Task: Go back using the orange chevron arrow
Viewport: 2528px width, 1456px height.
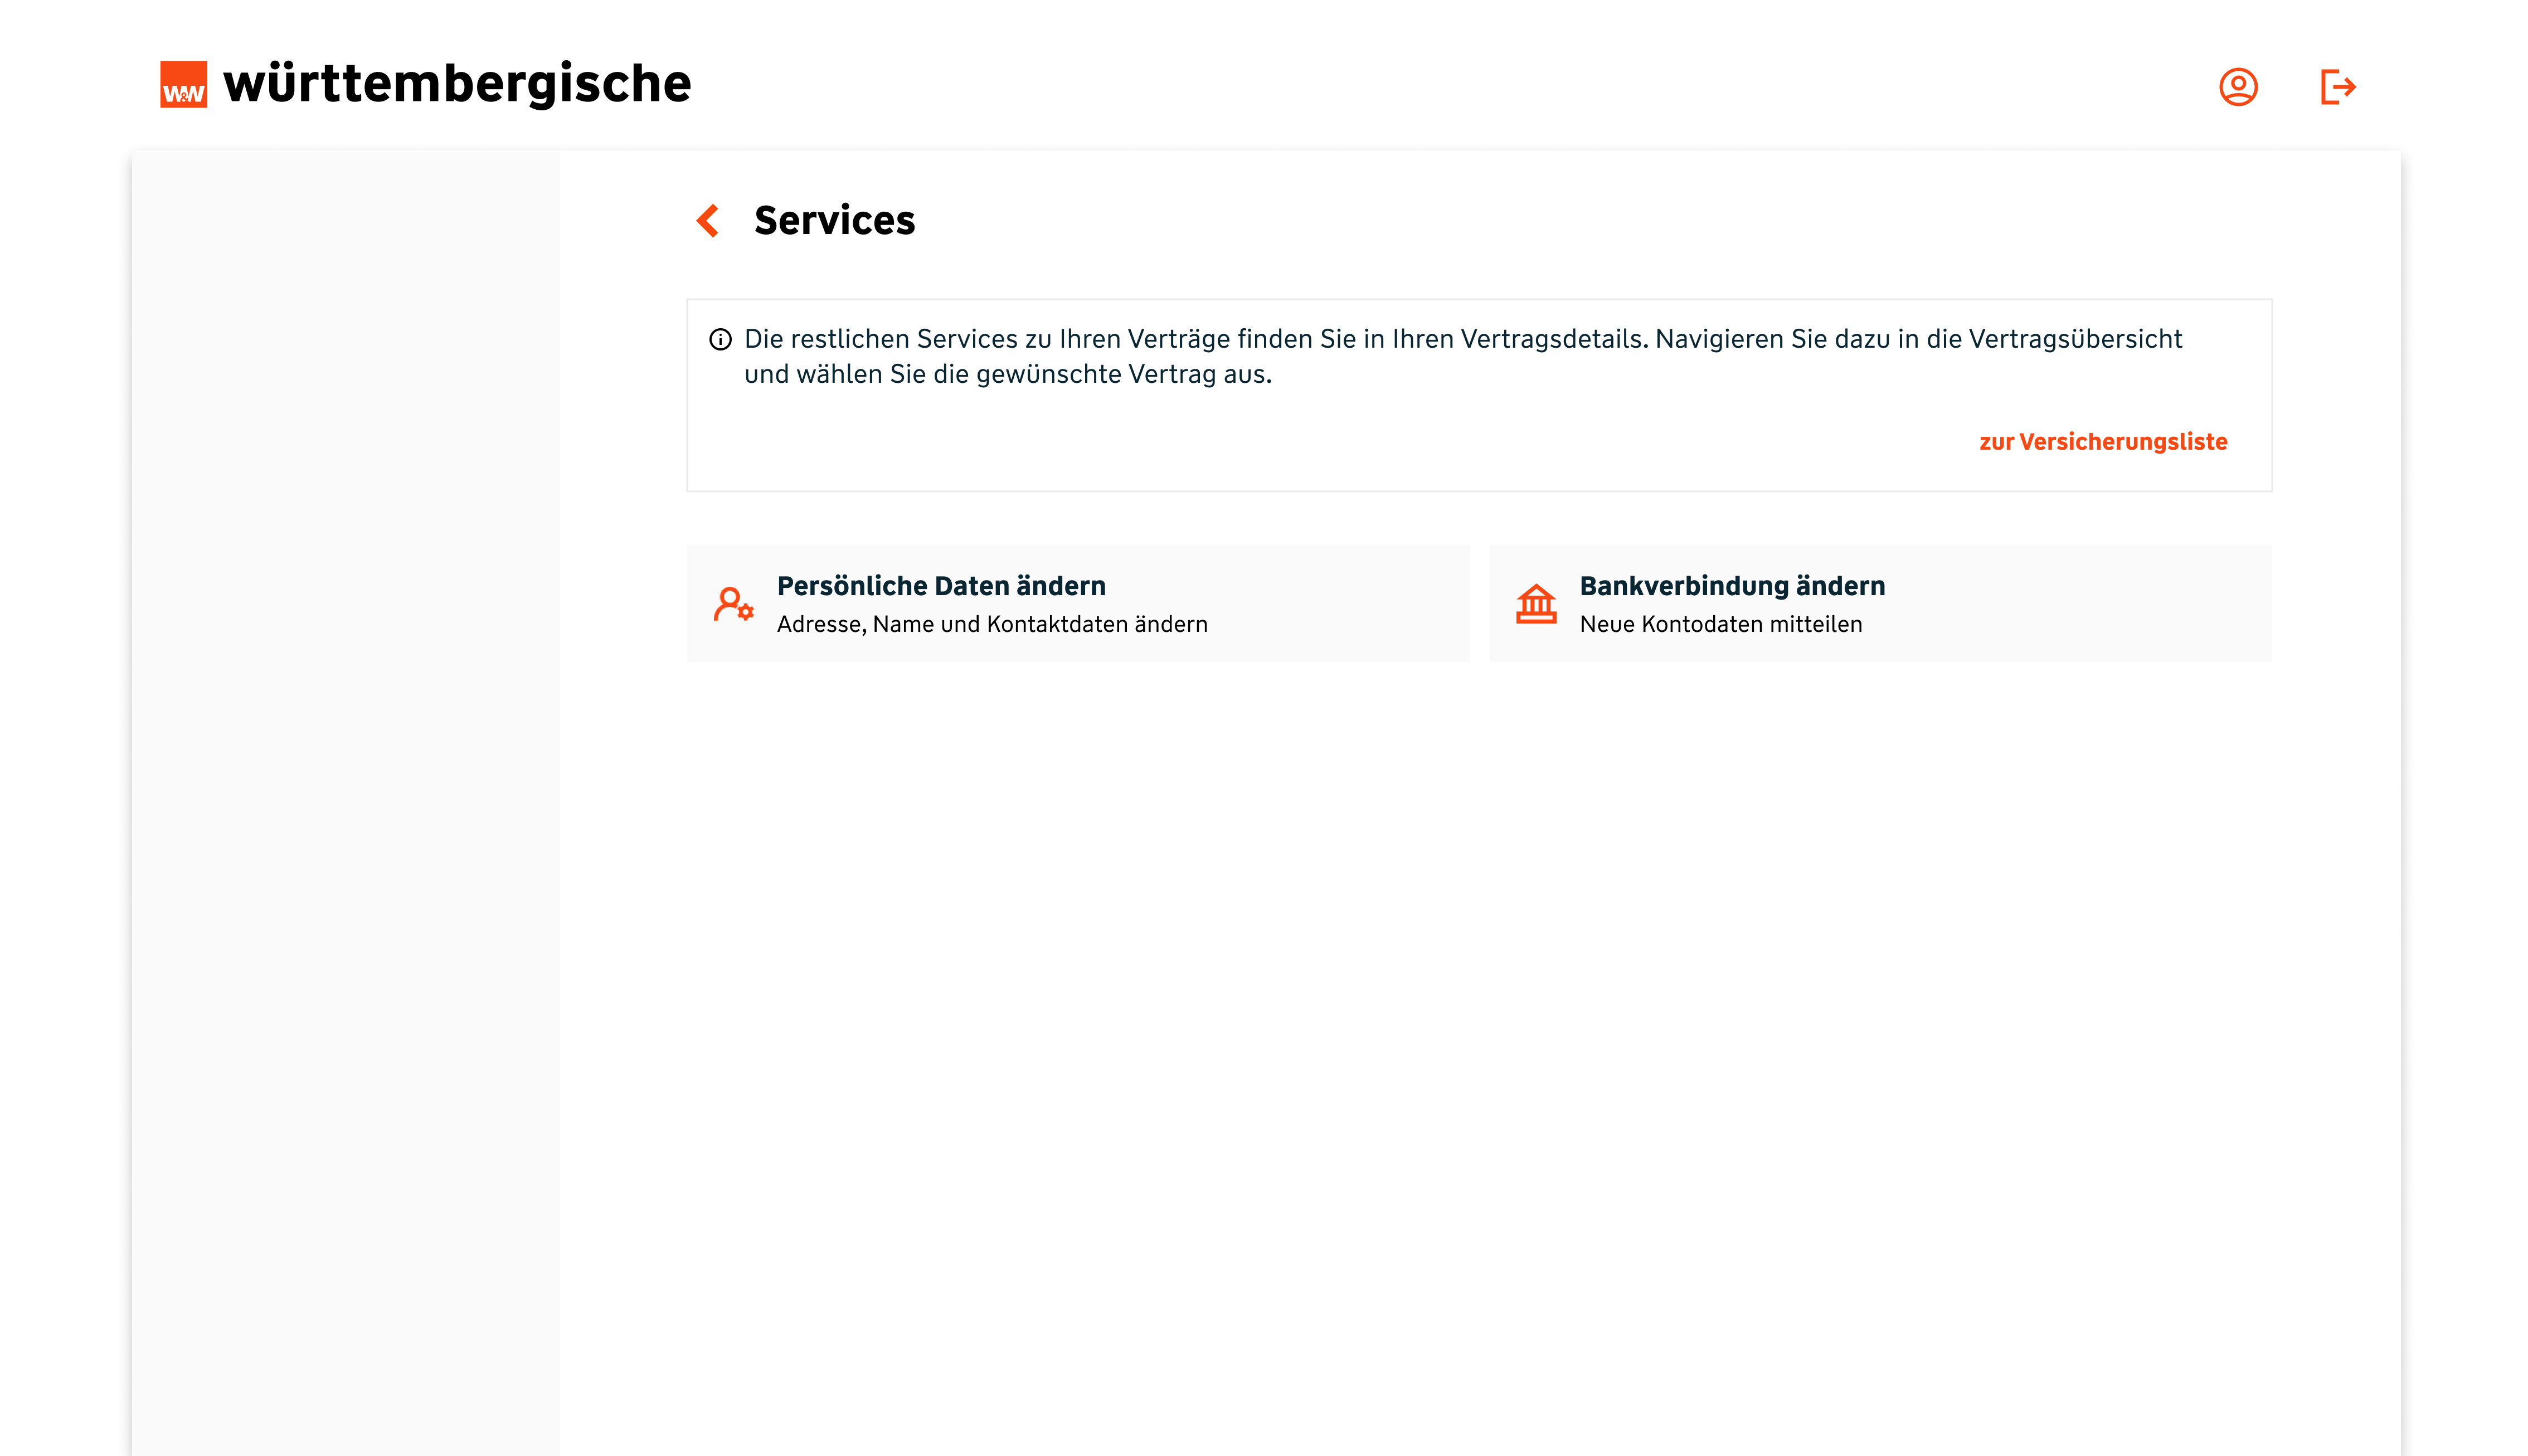Action: pyautogui.click(x=708, y=220)
